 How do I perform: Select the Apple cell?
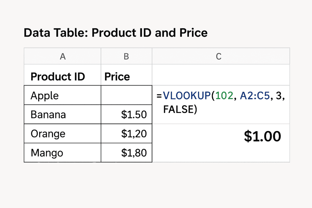point(62,96)
